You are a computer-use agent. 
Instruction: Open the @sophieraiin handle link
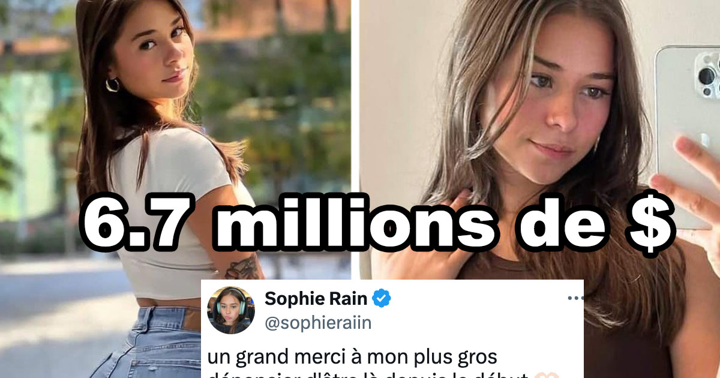tap(318, 323)
